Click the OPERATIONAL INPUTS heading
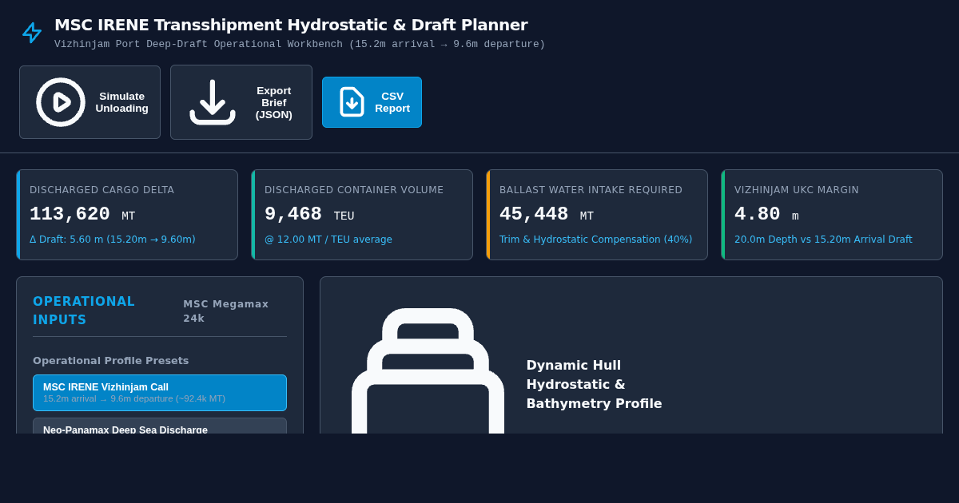Screen dimensions: 959x503 84,311
